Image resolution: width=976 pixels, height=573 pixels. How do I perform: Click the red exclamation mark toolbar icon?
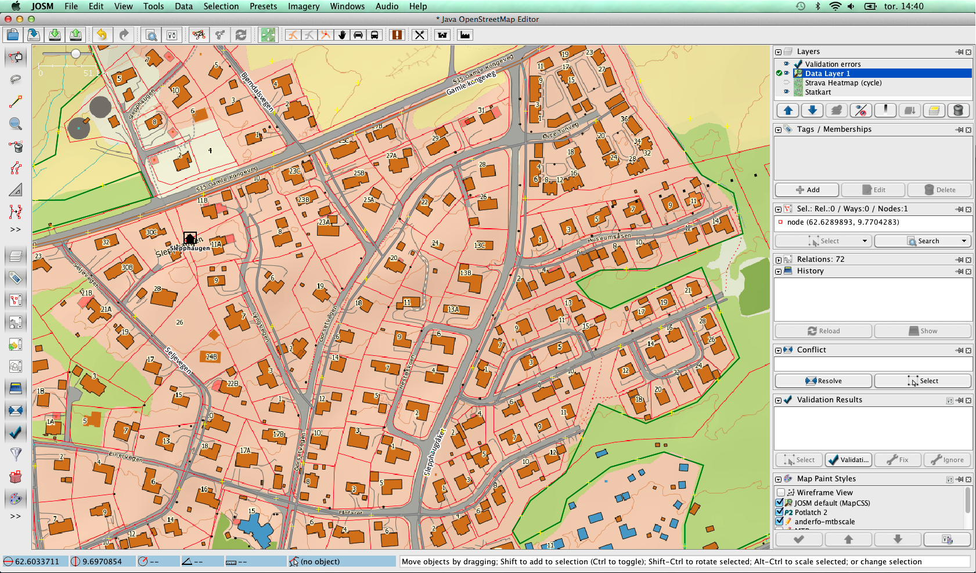point(397,35)
